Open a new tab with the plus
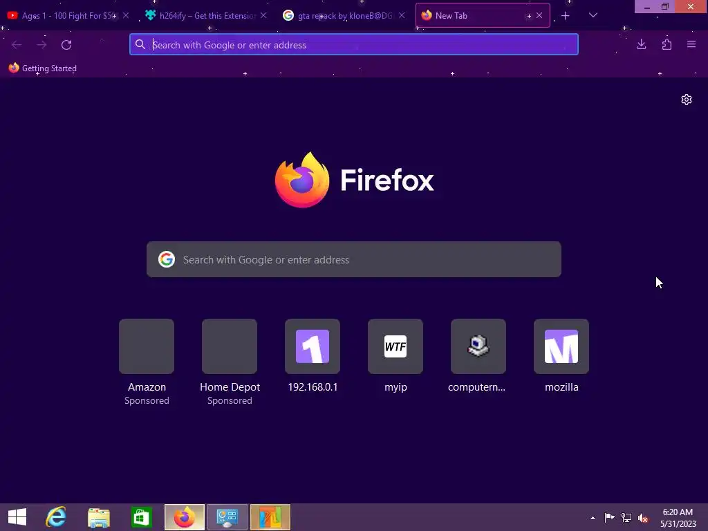The height and width of the screenshot is (531, 708). click(x=566, y=16)
